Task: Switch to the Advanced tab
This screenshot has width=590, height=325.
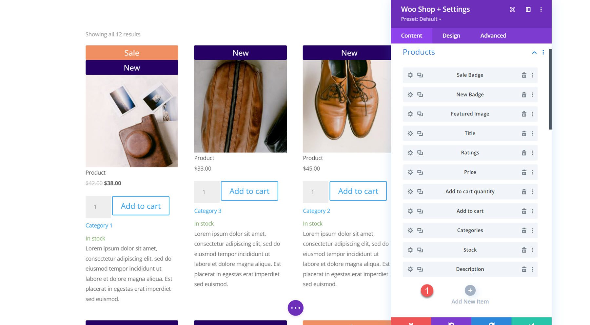Action: point(493,36)
